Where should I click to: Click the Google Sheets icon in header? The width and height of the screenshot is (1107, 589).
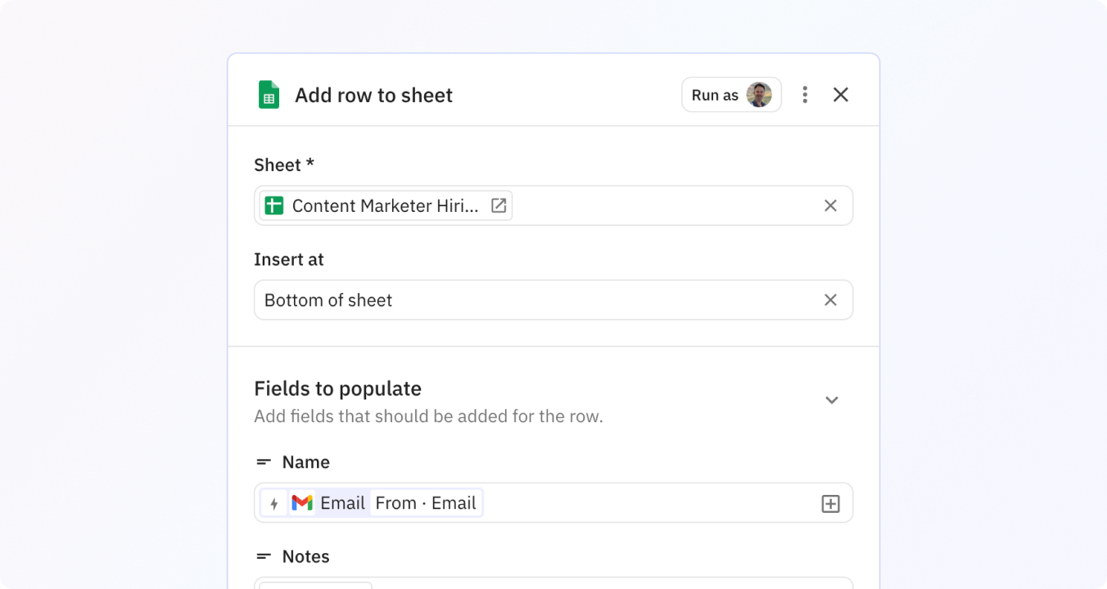269,95
